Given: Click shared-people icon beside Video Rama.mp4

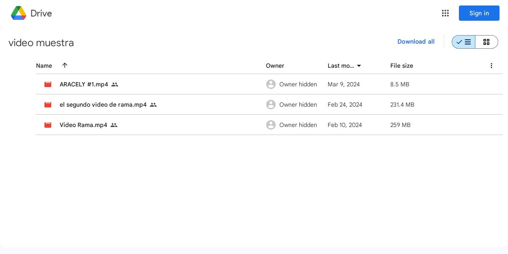Looking at the screenshot, I should (114, 125).
